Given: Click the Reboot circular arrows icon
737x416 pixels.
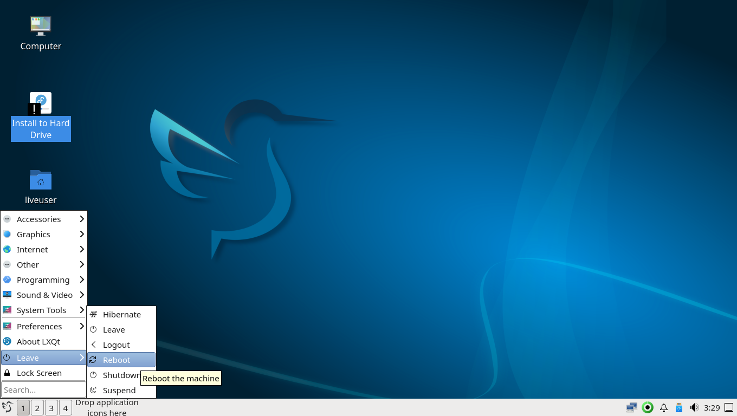Looking at the screenshot, I should click(93, 360).
